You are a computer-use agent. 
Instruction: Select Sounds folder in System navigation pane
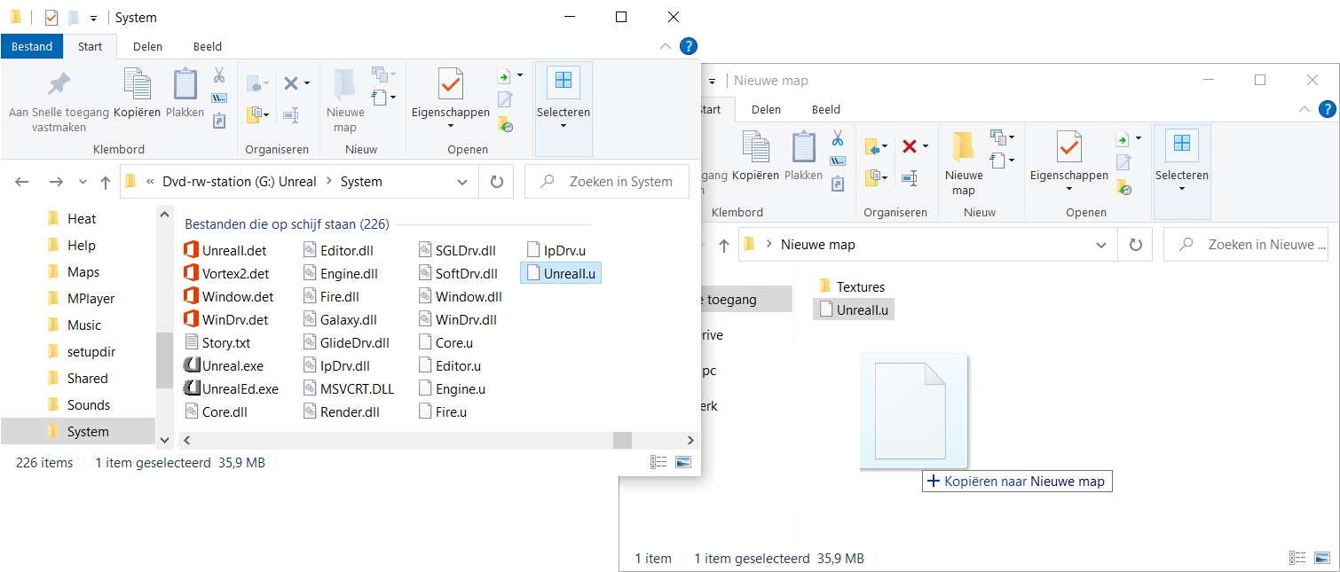click(x=89, y=405)
